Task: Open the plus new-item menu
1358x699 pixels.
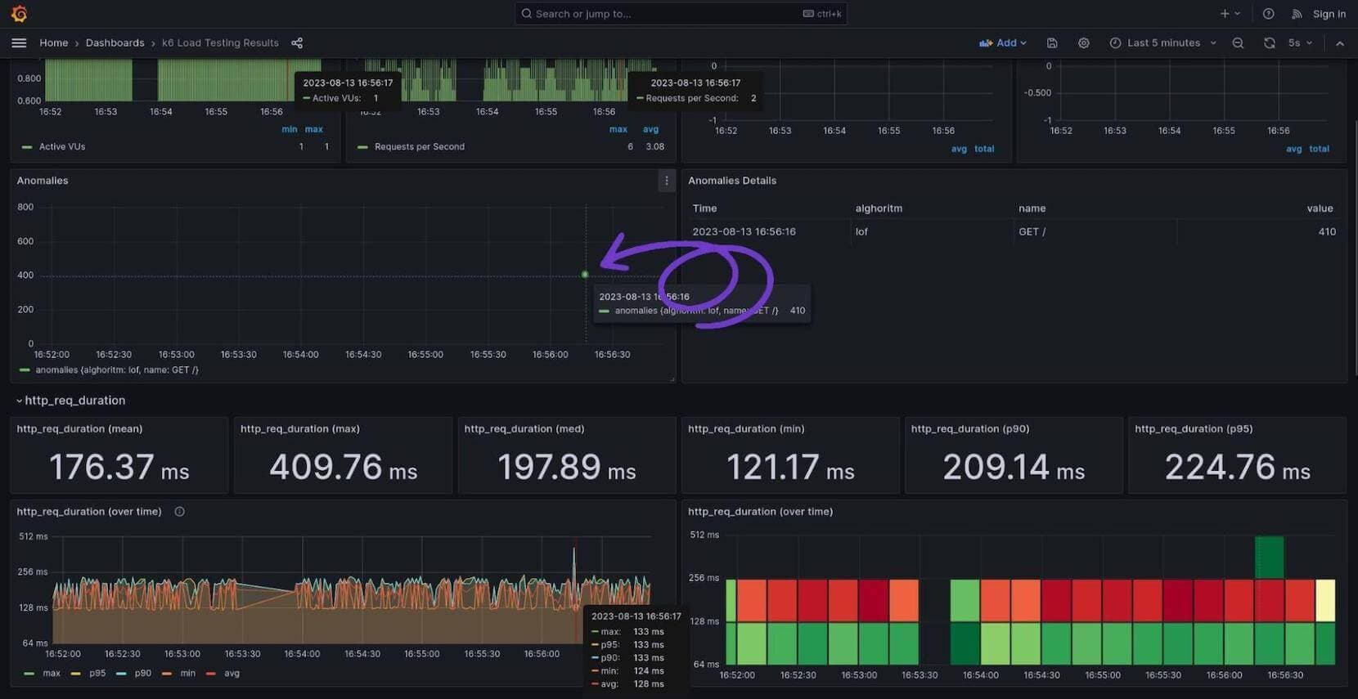Action: point(1230,14)
